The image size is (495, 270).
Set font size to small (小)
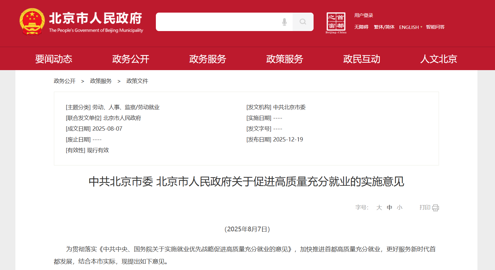tap(400, 208)
